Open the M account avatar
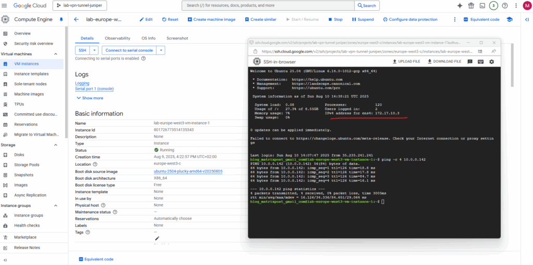The image size is (533, 265). coord(527,6)
